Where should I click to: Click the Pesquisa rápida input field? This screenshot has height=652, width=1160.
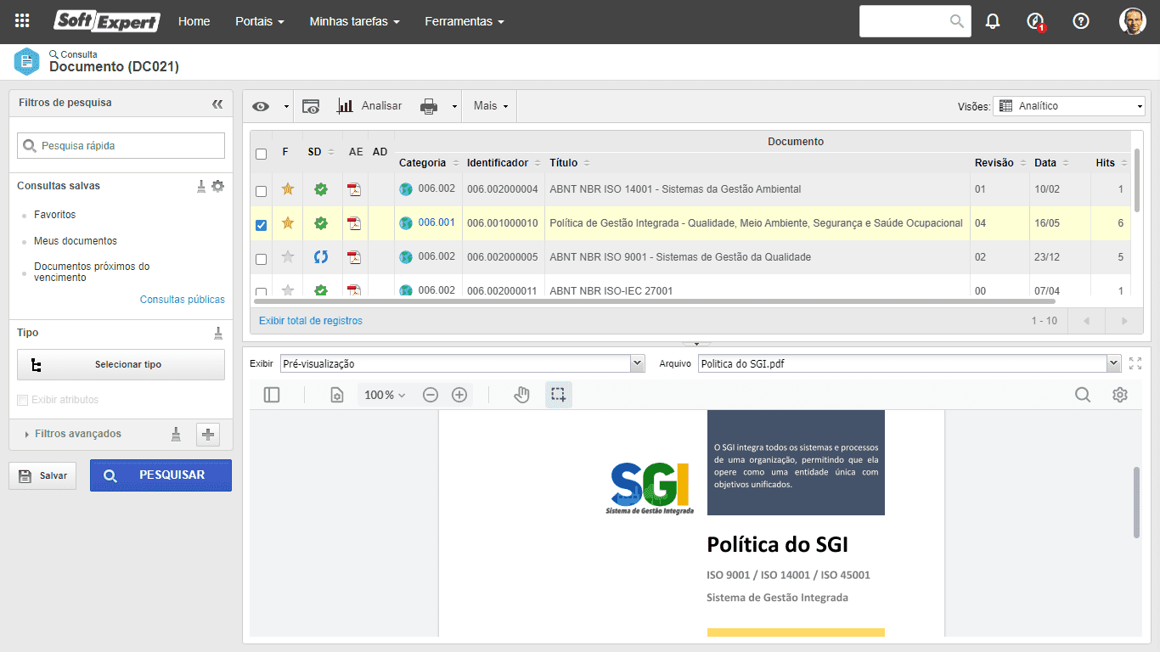click(121, 145)
